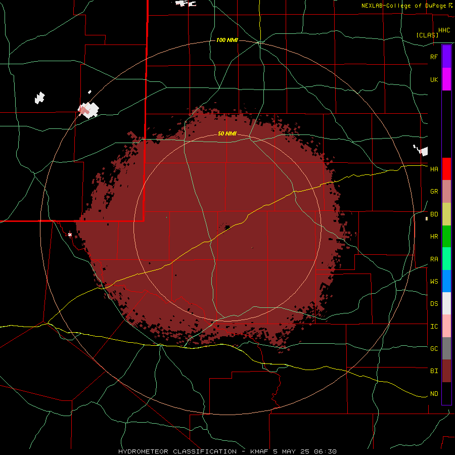
Task: Click the DS white legend swatch
Action: [446, 303]
